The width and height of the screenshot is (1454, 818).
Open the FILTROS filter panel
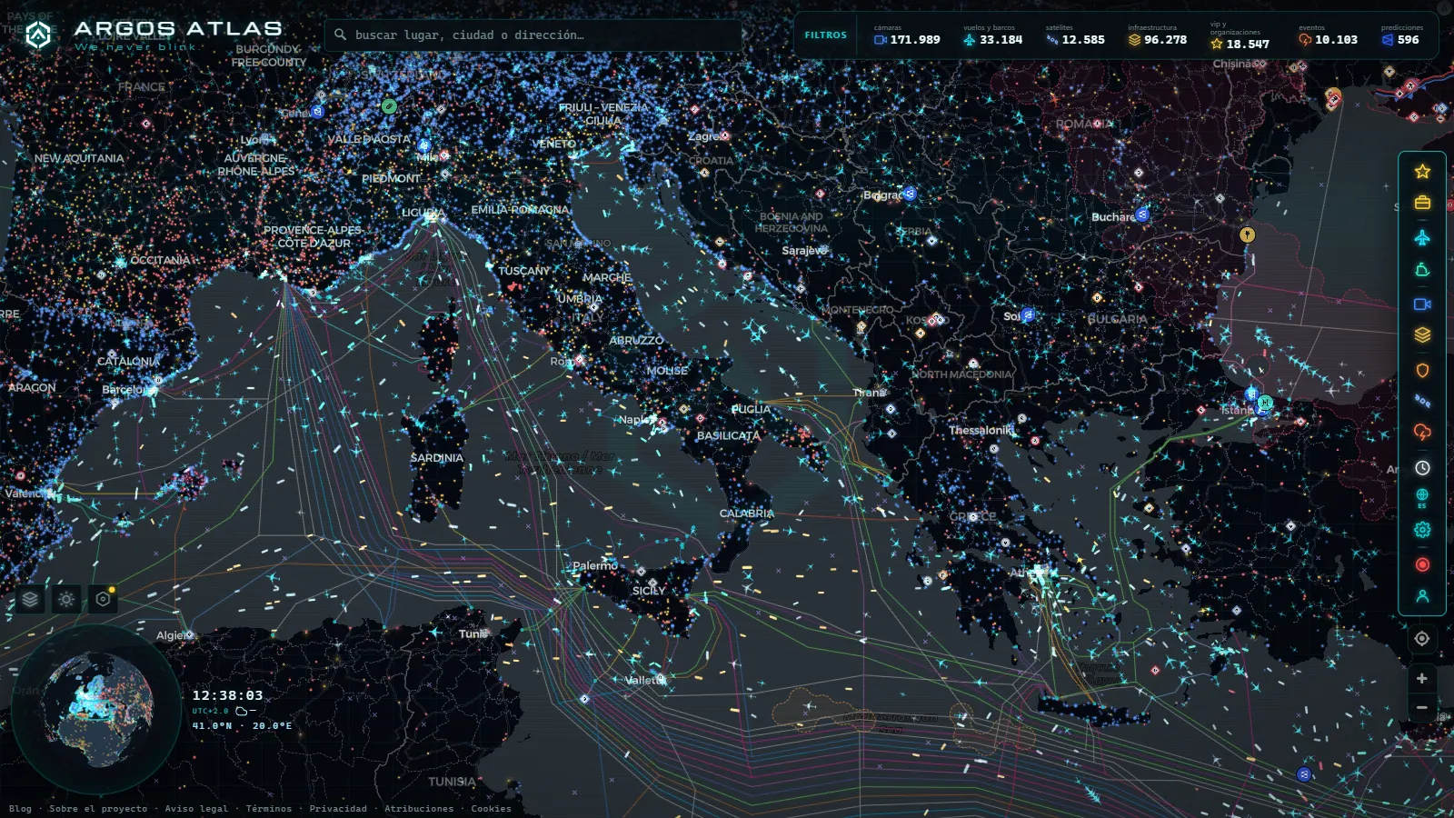tap(825, 35)
